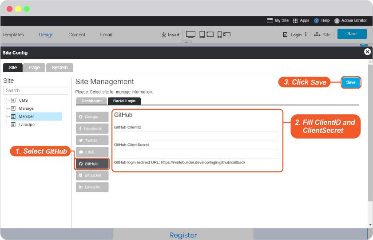373x240 pixels.
Task: Open the three-dot more options menu
Action: 306,35
